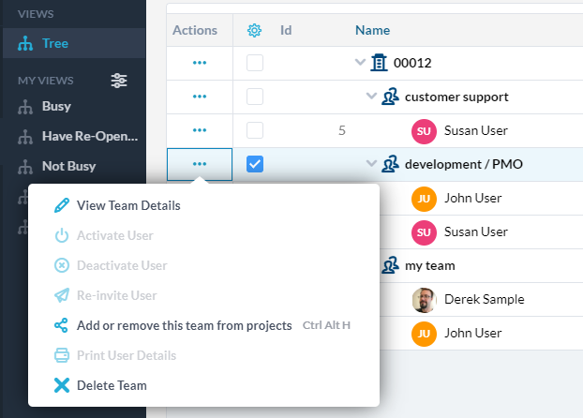Screen dimensions: 583x418
Task: Click the column settings gear icon
Action: pyautogui.click(x=254, y=30)
